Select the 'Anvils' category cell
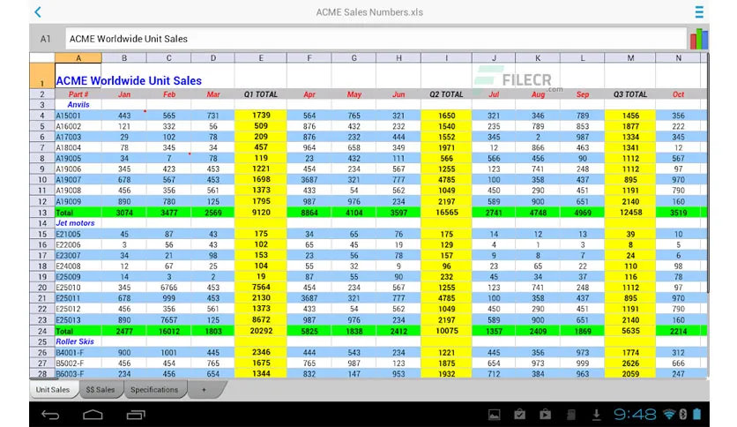This screenshot has width=737, height=427. [78, 104]
